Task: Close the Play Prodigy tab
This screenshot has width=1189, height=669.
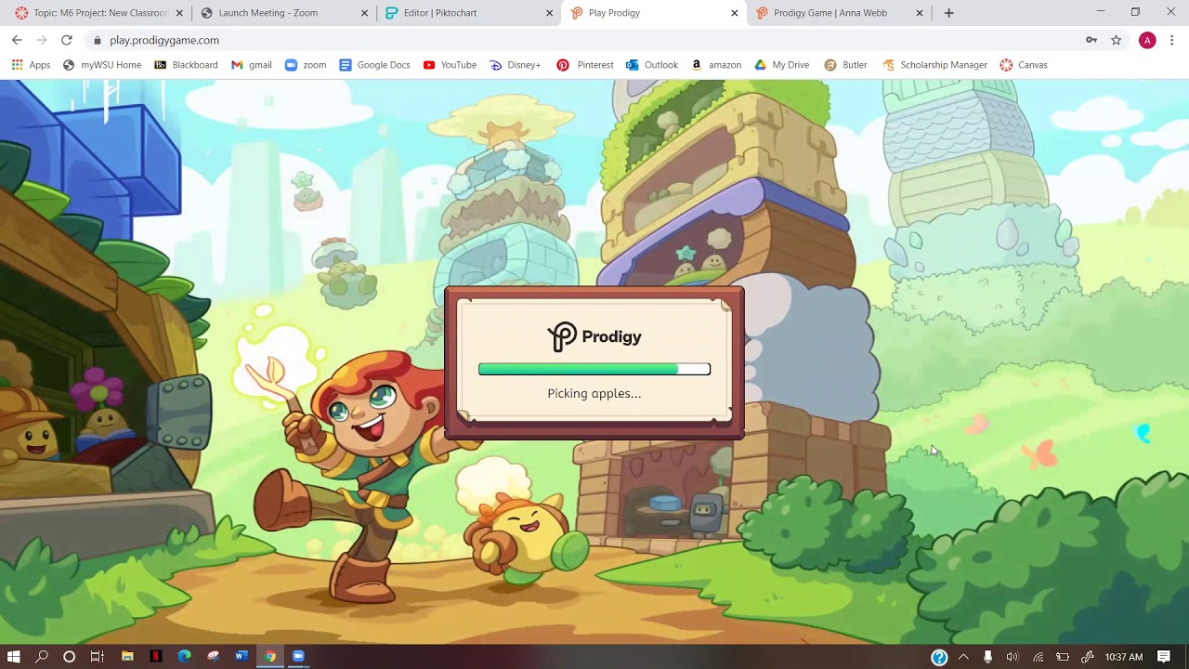Action: point(734,13)
